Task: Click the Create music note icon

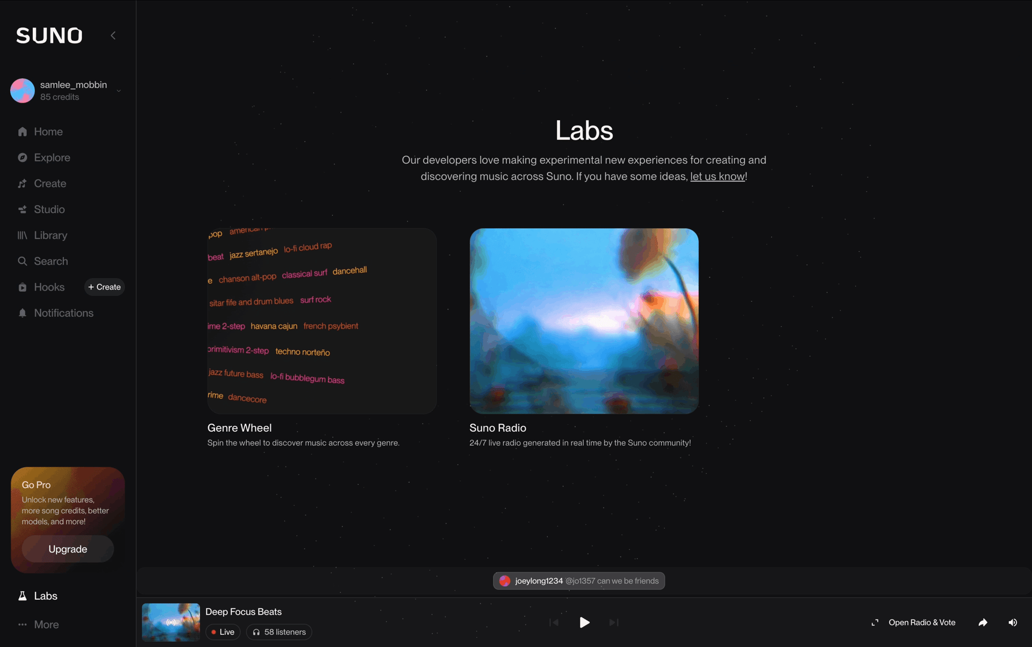Action: [x=23, y=184]
